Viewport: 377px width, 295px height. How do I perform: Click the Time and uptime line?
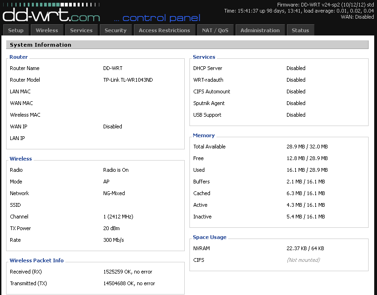point(299,11)
